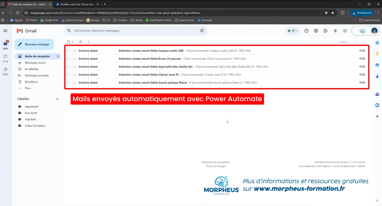The width and height of the screenshot is (382, 206).
Task: Open Zoom add-on in the side panel
Action: 377,105
